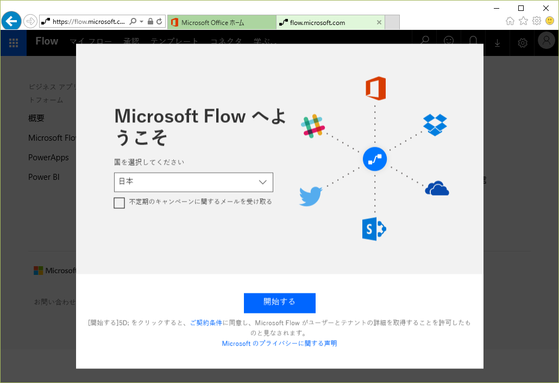Open the ご契約条件 link

pyautogui.click(x=206, y=323)
